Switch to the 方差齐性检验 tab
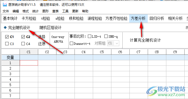The width and height of the screenshot is (188, 99). pos(116,19)
